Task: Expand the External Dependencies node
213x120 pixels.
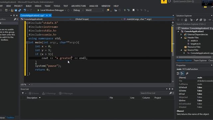Action: [181, 35]
